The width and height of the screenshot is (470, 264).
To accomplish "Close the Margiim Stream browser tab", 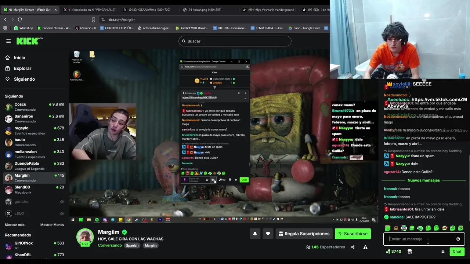I will 55,10.
